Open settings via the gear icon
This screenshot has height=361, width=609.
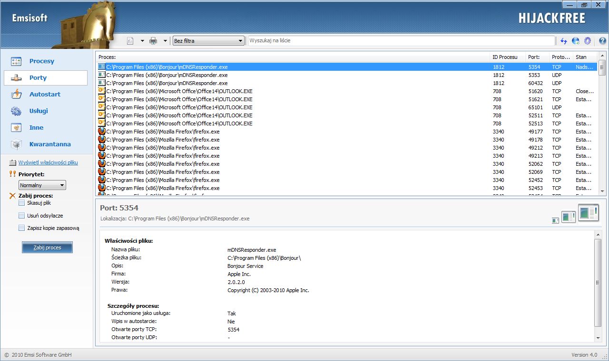[x=588, y=41]
